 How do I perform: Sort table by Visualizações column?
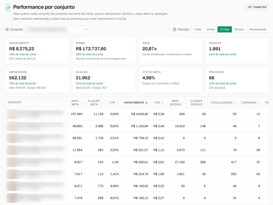coord(223,103)
